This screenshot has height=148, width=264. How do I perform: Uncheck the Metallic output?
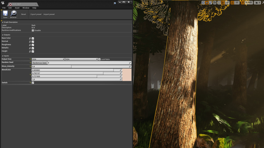[x=33, y=48]
